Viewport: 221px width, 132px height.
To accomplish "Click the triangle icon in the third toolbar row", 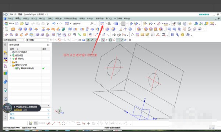I will [x=133, y=34].
